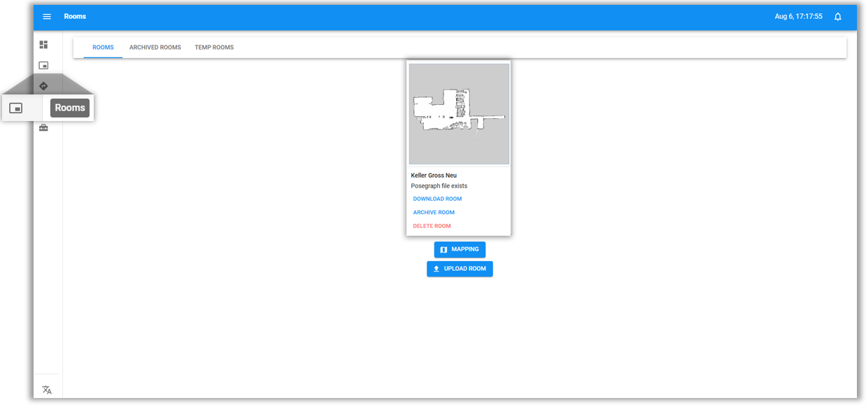Open the hamburger navigation menu
Screen dimensions: 866x405
tap(47, 17)
